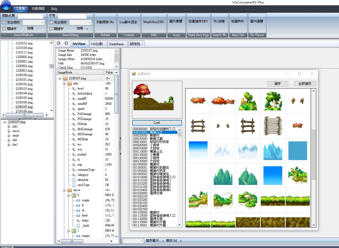Click the 2100107.img folder icon in ImageNode tree
Viewport: 339px width, 248px height.
pyautogui.click(x=65, y=78)
